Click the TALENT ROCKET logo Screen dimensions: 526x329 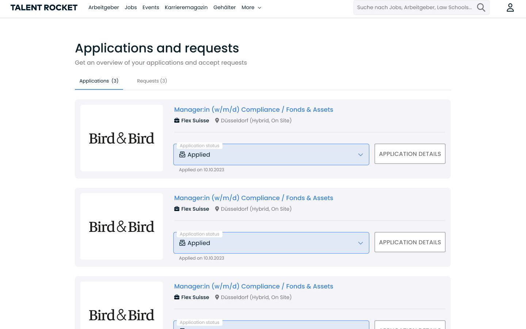click(x=44, y=7)
